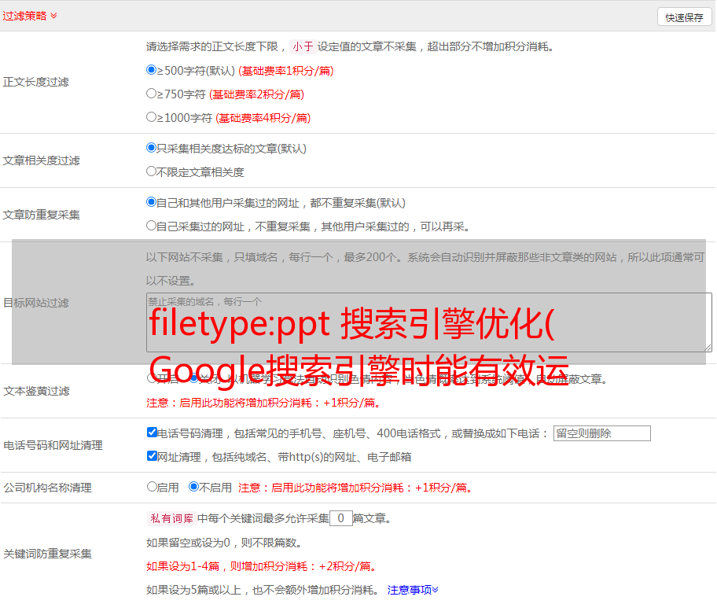Viewport: 717px width, 604px height.
Task: Select 不启用 for 公司机构名称清理
Action: 194,487
